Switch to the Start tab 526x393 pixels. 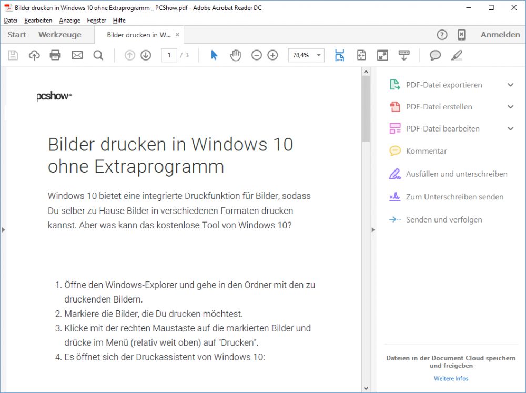click(17, 35)
